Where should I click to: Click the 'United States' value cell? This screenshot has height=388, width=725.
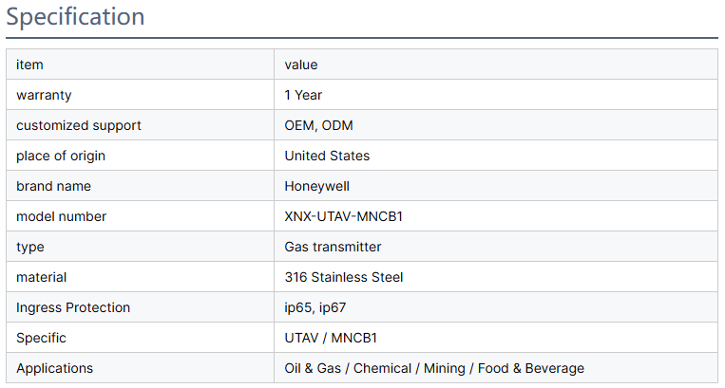(327, 156)
